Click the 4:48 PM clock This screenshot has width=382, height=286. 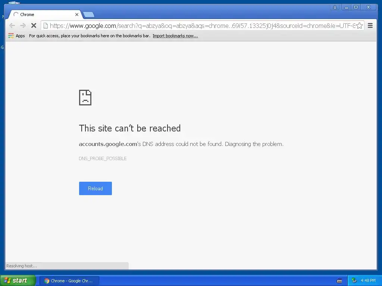pyautogui.click(x=368, y=281)
